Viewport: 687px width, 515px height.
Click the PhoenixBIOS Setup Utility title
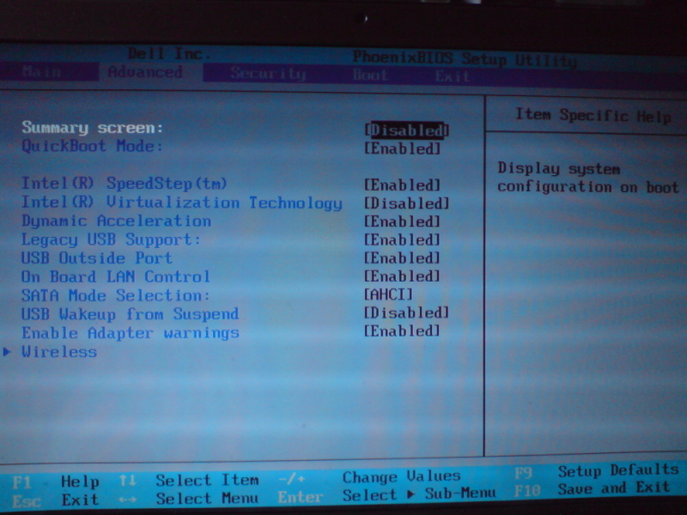465,58
